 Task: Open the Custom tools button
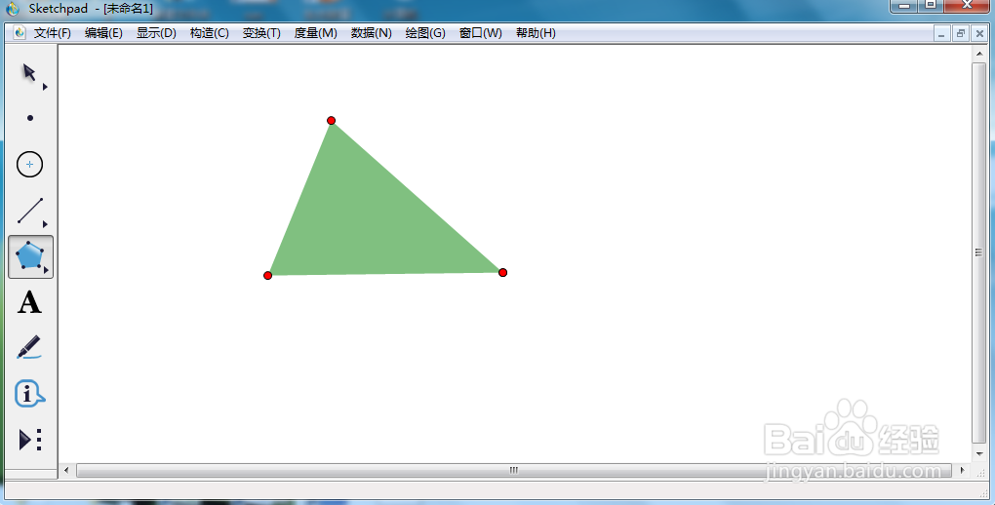pyautogui.click(x=30, y=440)
